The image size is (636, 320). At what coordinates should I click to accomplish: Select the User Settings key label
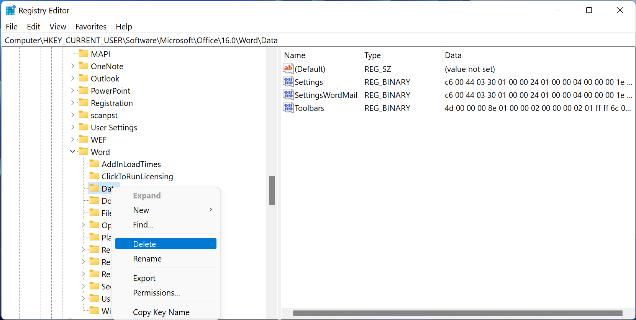tap(114, 128)
